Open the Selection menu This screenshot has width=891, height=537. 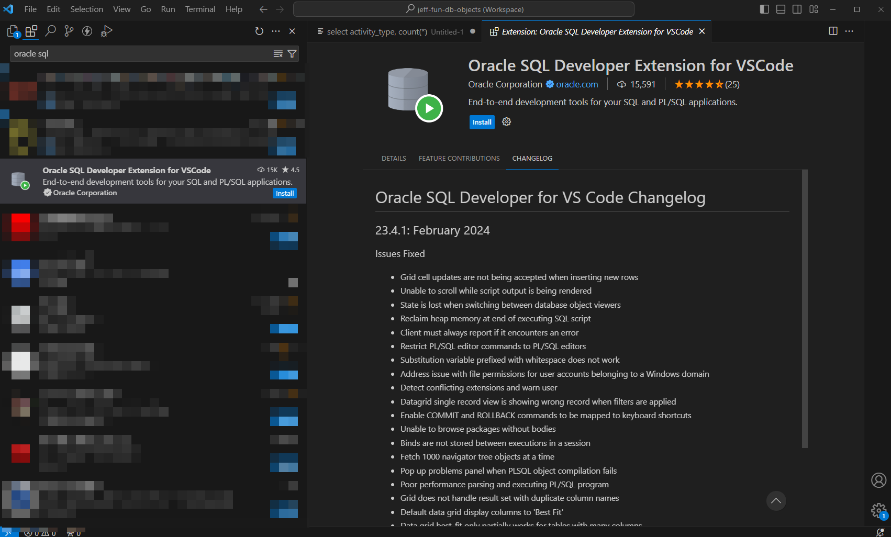[86, 9]
